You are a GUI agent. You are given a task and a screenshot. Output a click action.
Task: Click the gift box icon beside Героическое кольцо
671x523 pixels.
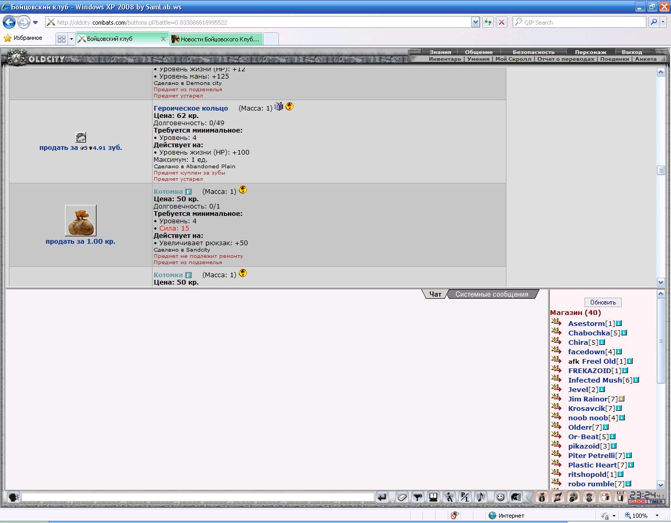coord(279,106)
